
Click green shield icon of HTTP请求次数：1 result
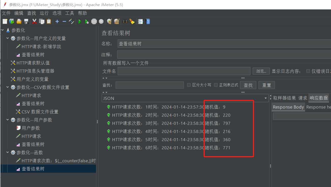pos(109,107)
